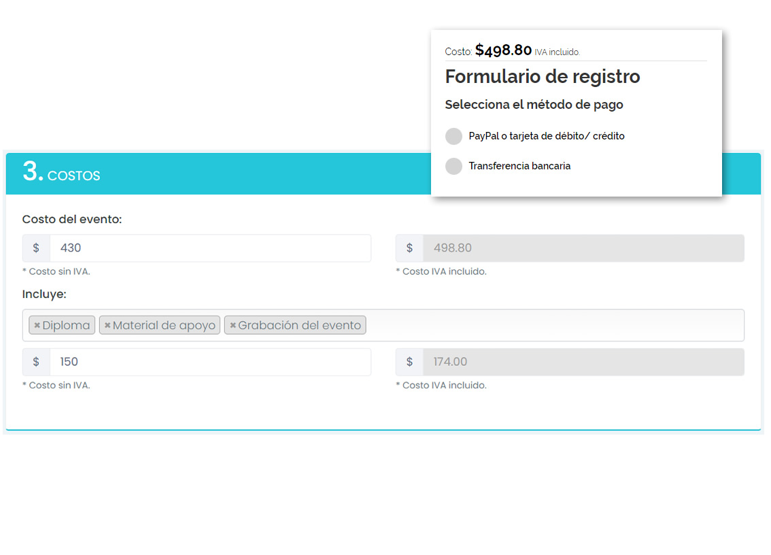Choose Transferencia bancaria radio button
The image size is (771, 555).
pyautogui.click(x=453, y=166)
